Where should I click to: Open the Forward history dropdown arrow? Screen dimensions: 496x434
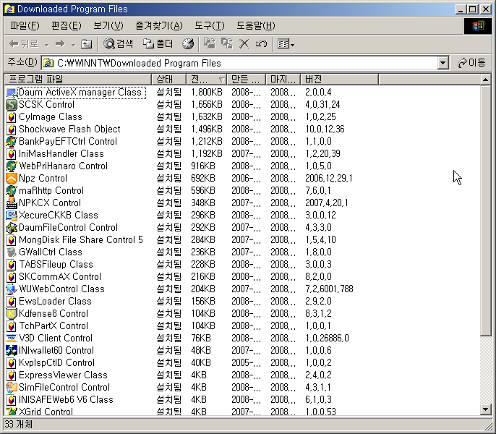point(74,44)
